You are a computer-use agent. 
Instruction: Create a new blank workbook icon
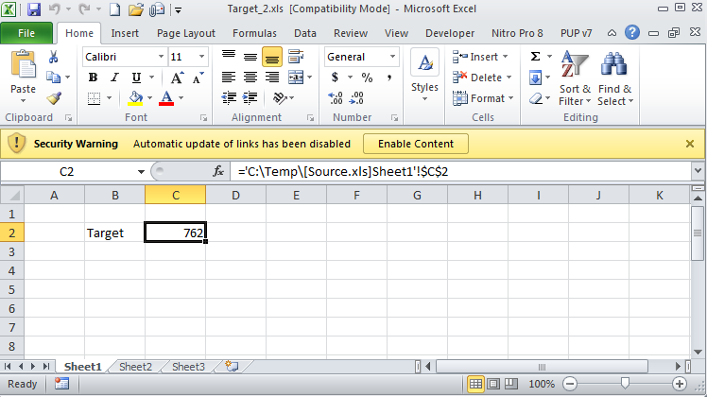115,9
